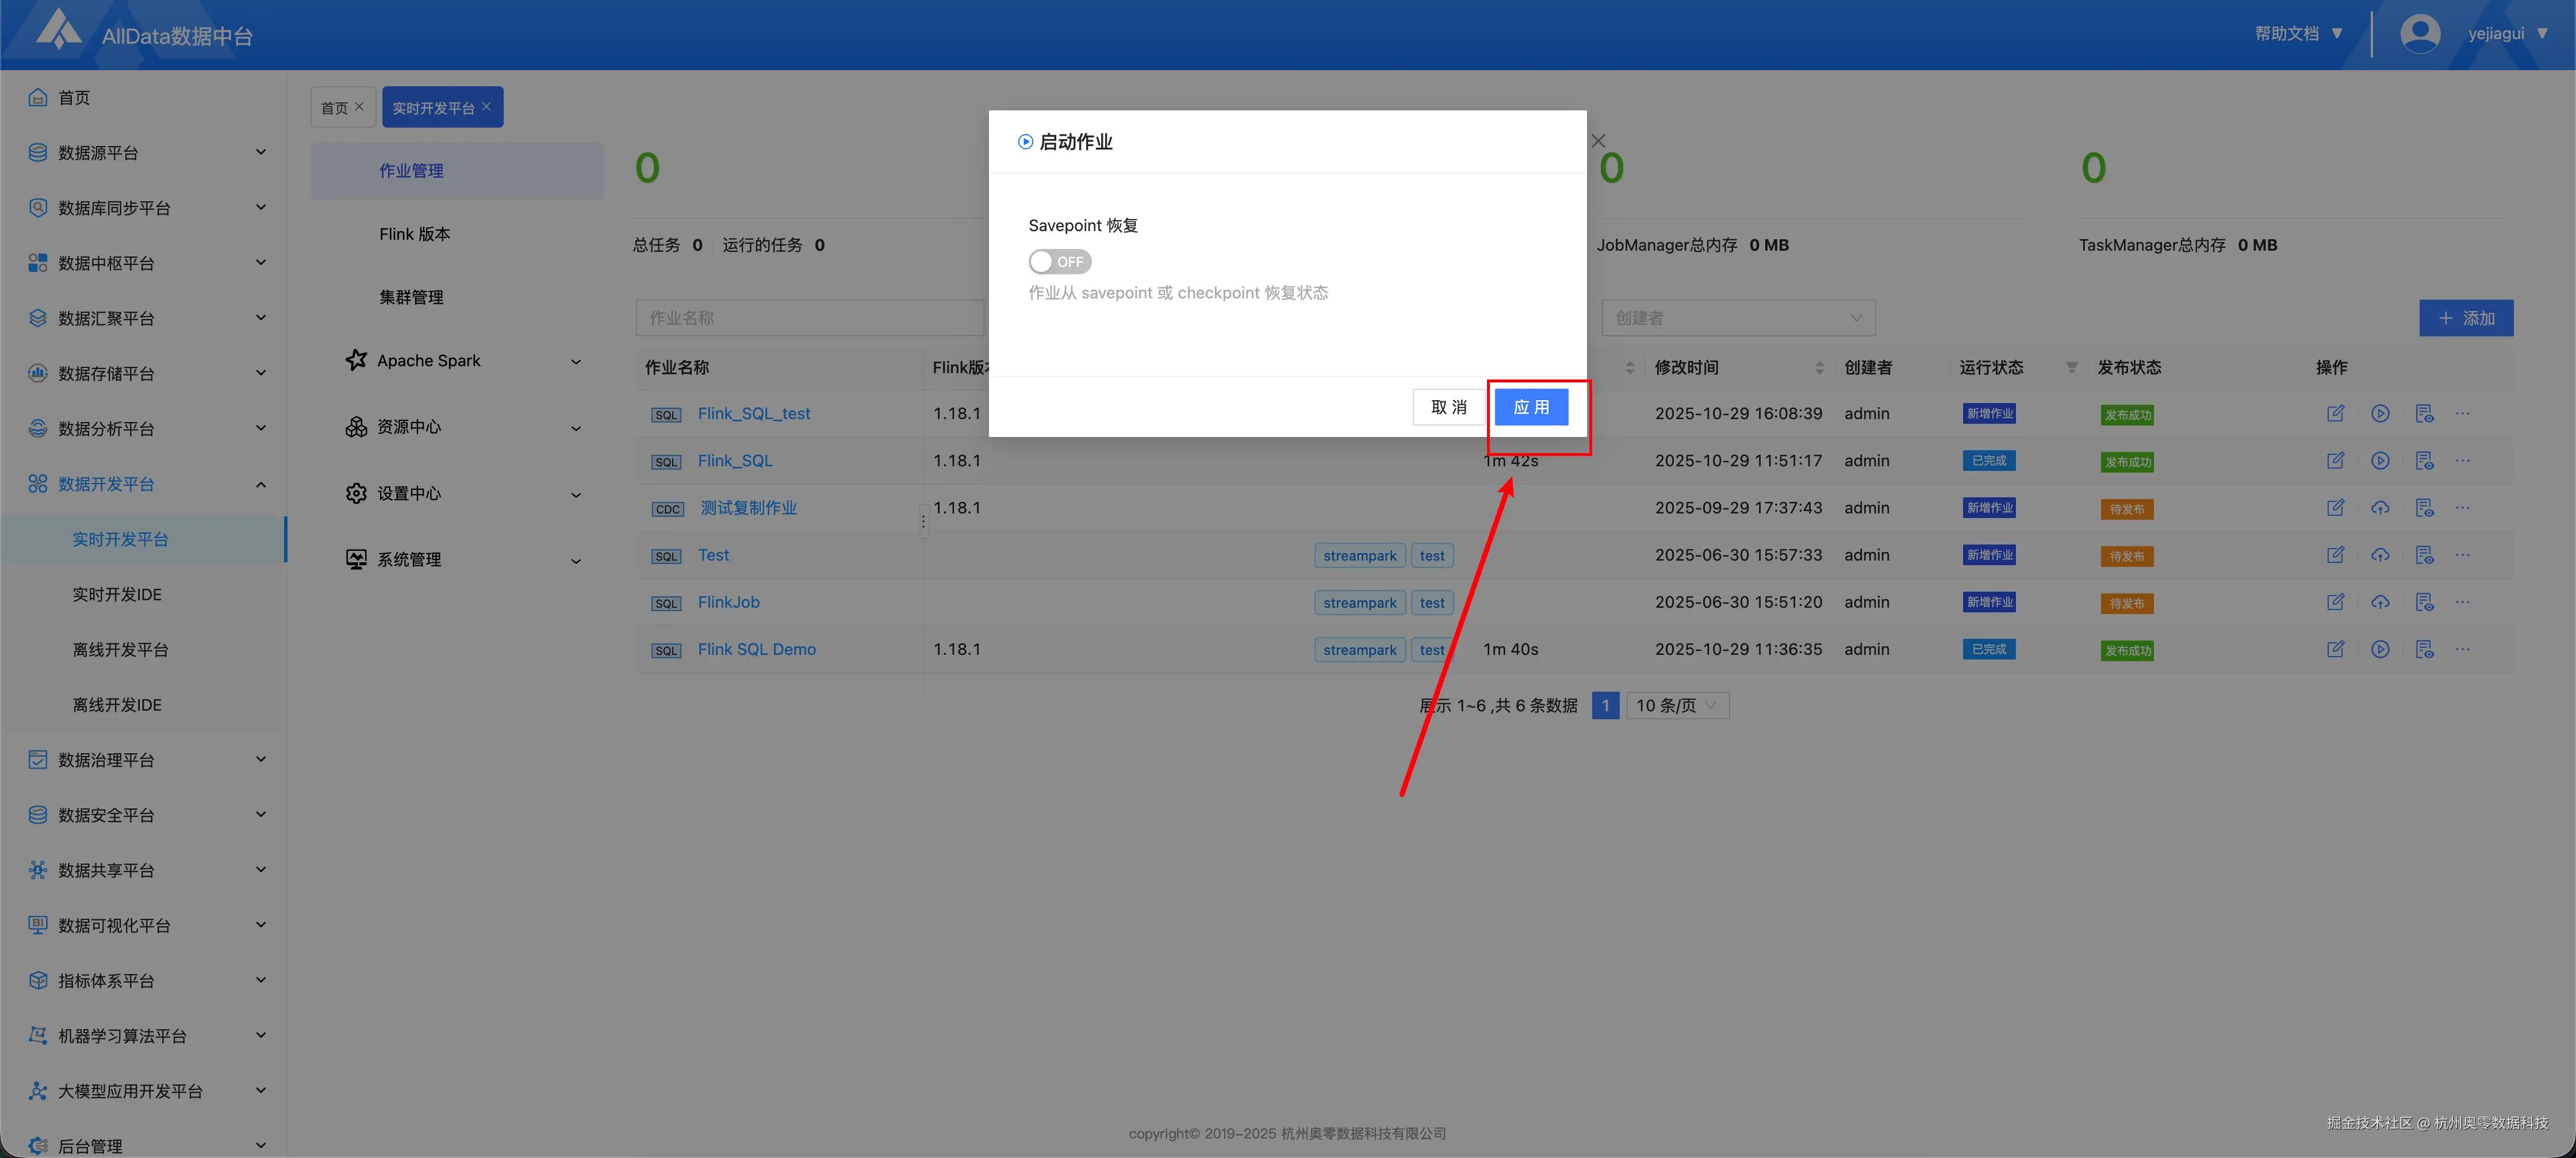Select Flink 版本 menu item
The height and width of the screenshot is (1158, 2576).
coord(414,234)
